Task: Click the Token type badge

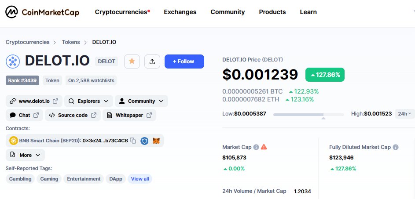Action: click(x=52, y=80)
